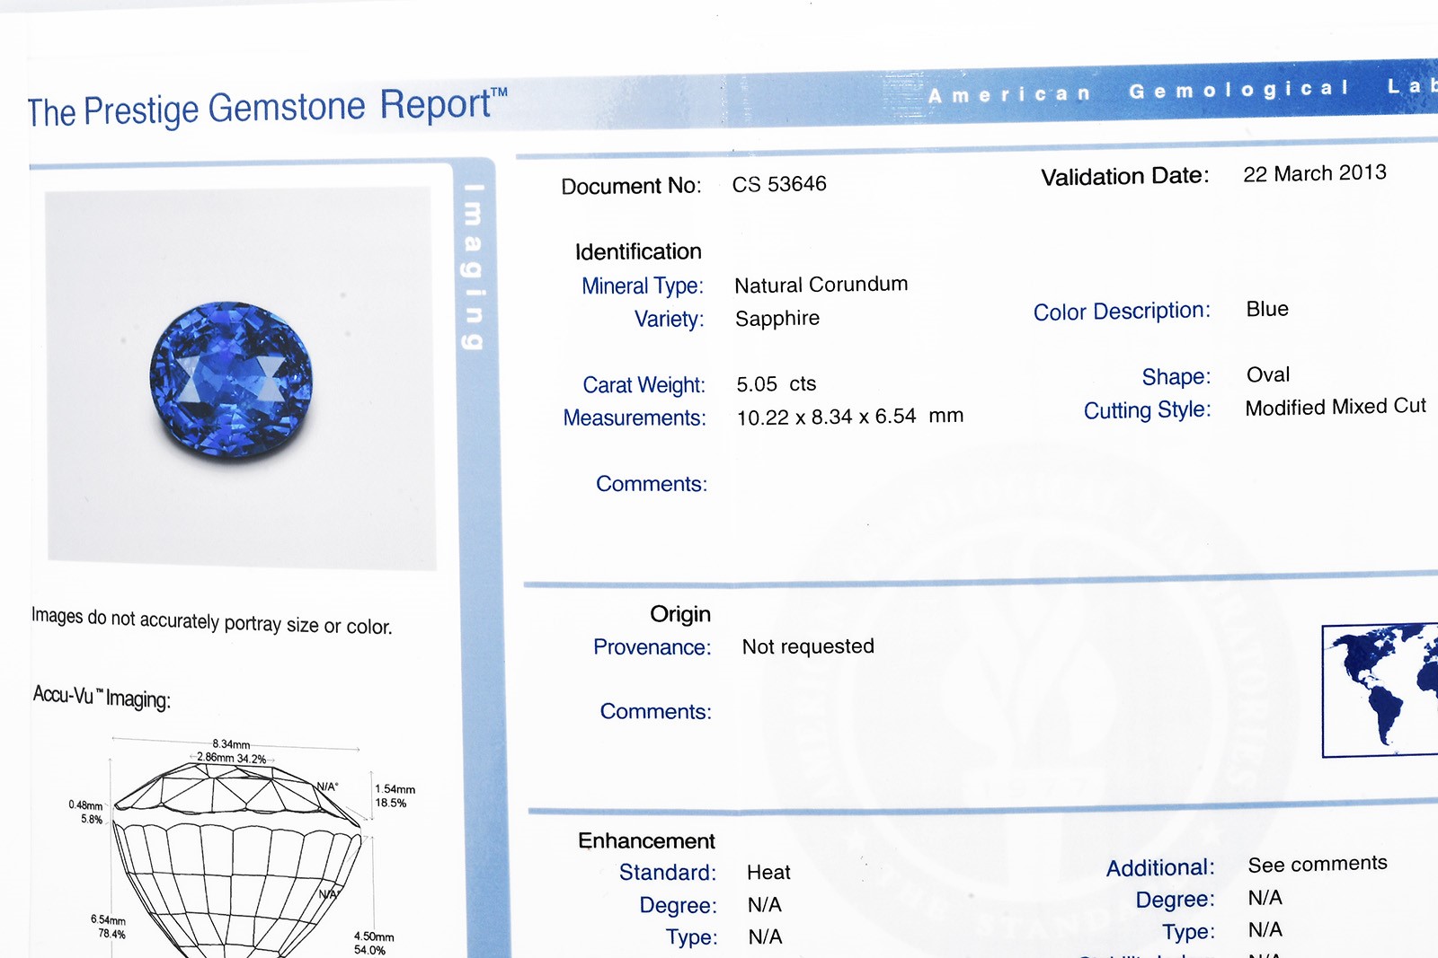Click the 22 March 2013 validation date

pyautogui.click(x=1314, y=173)
